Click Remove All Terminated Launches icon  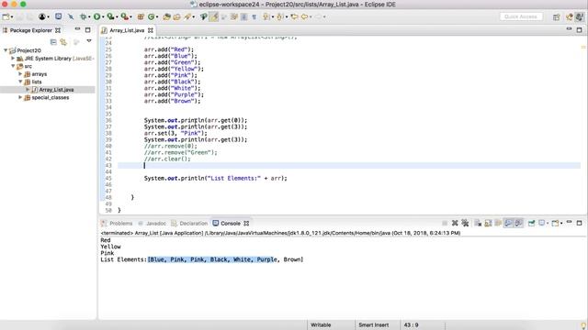pyautogui.click(x=465, y=224)
